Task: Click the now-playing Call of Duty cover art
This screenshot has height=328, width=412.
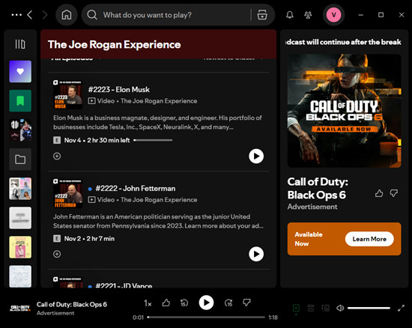Action: (20, 308)
